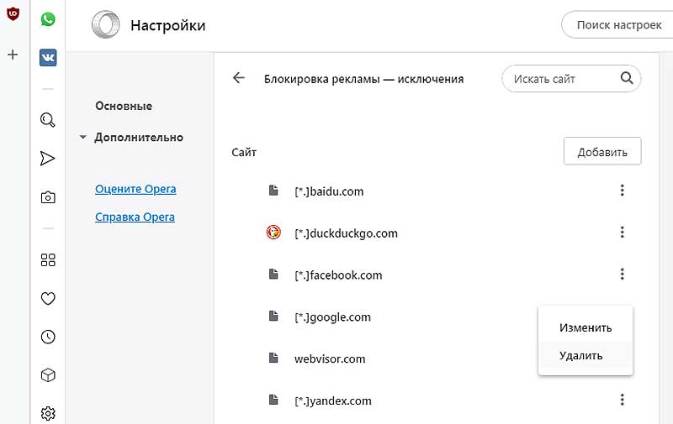The width and height of the screenshot is (673, 424).
Task: Select the webvisor.com entry text
Action: (x=330, y=359)
